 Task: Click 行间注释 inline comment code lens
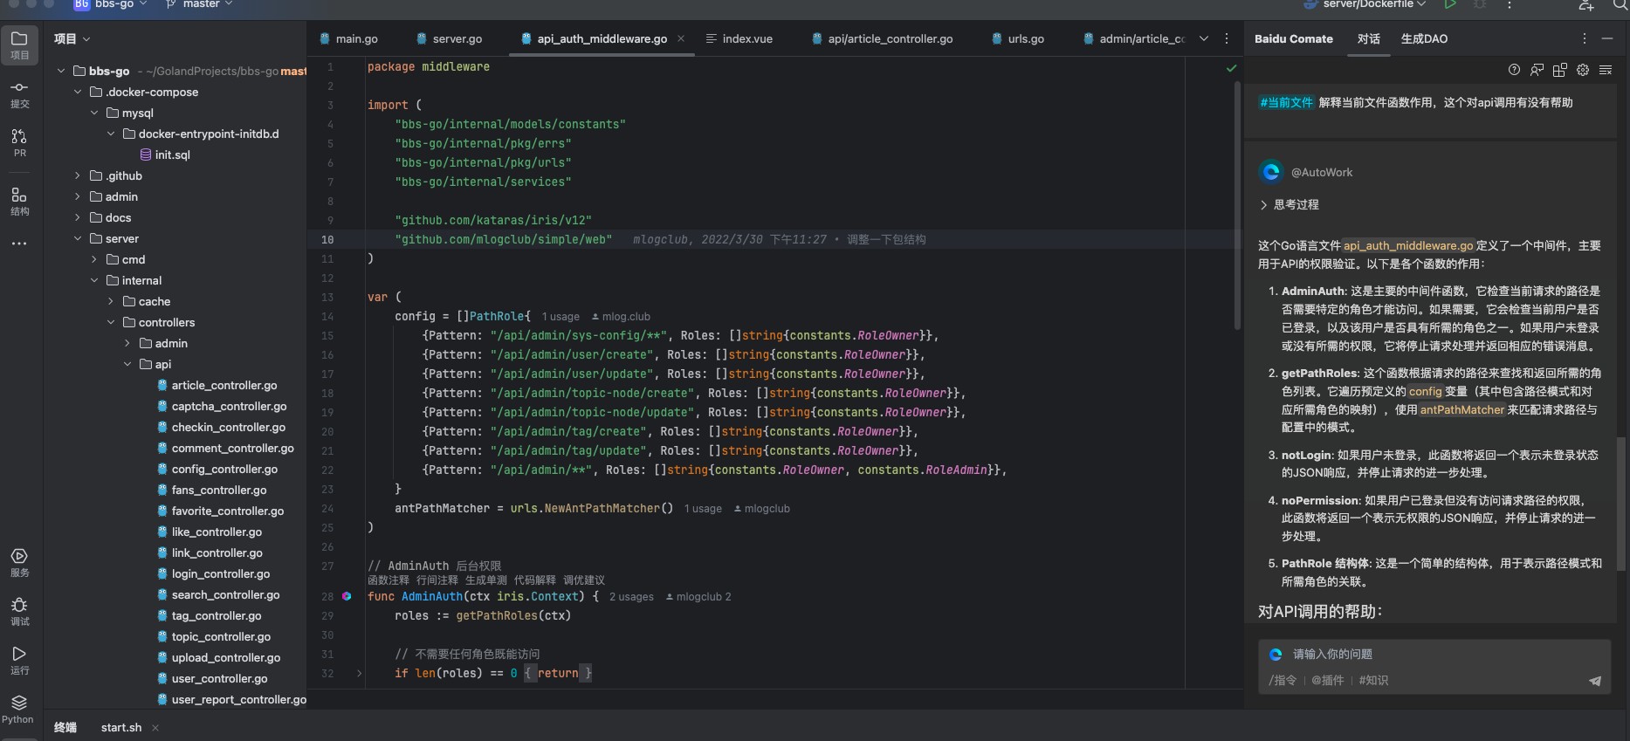point(437,580)
